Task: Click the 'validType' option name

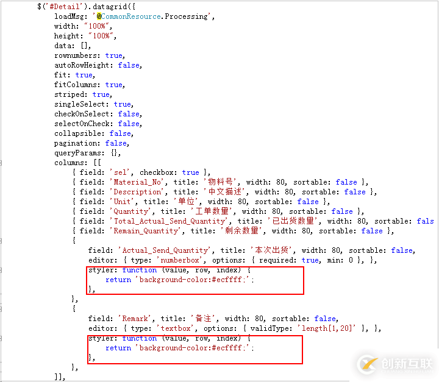Action: tap(269, 328)
